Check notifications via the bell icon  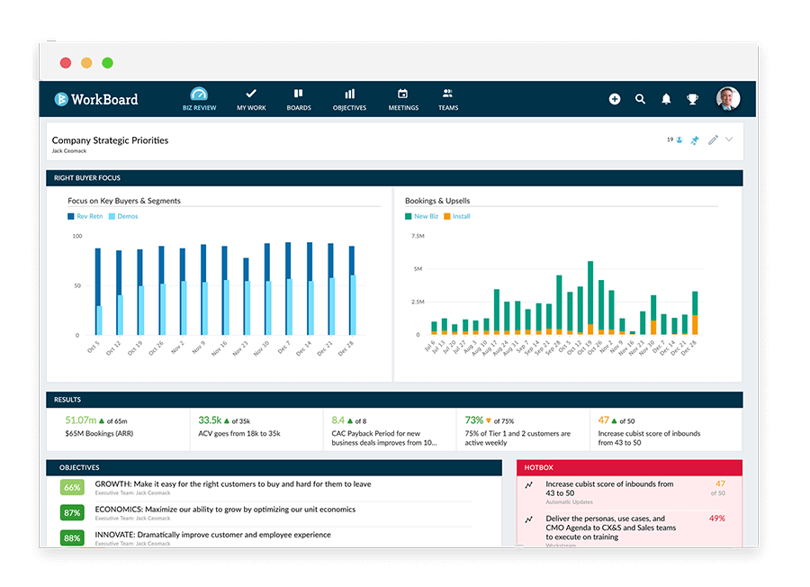[666, 99]
